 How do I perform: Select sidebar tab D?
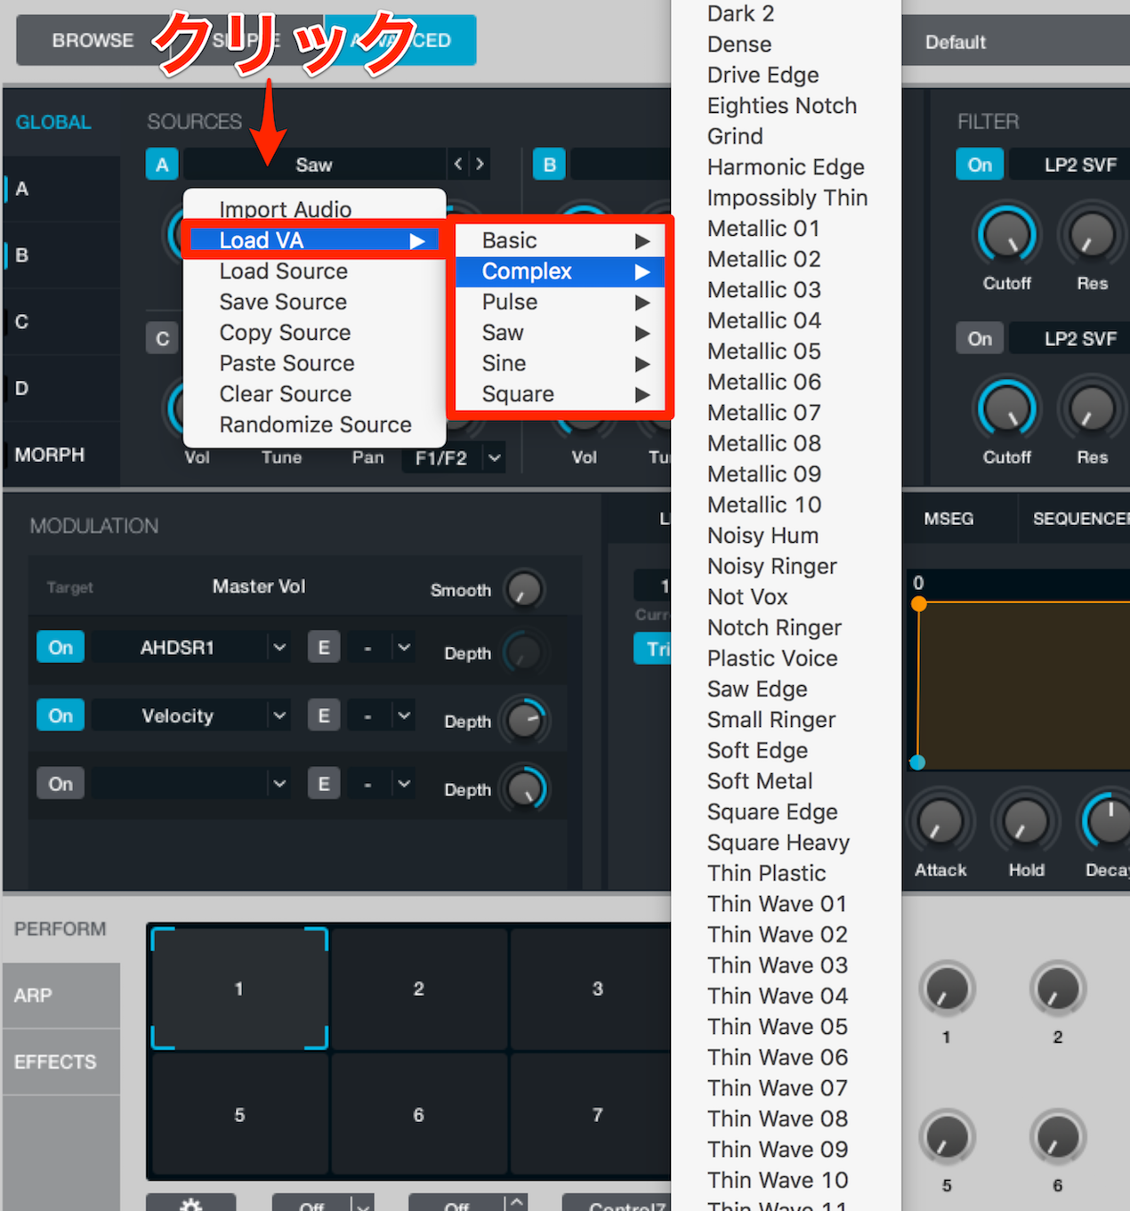61,388
